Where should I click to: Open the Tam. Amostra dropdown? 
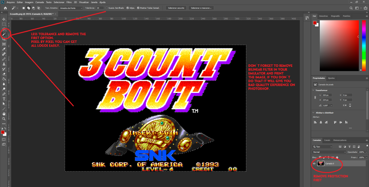[x=71, y=8]
